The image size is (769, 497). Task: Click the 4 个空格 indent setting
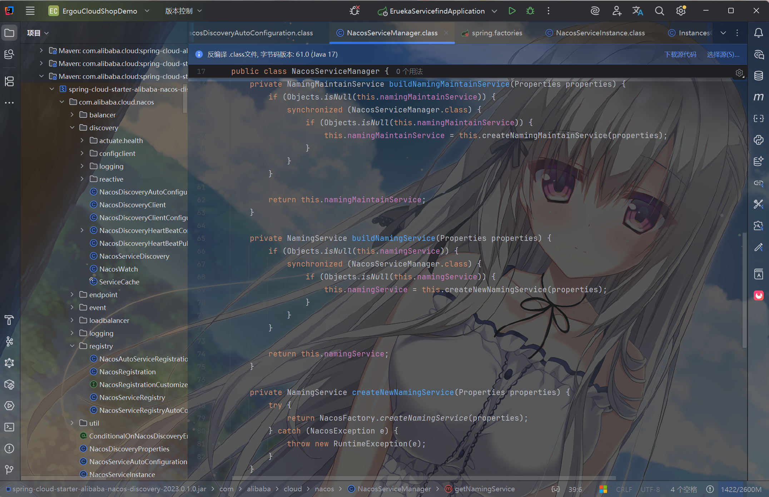[684, 489]
